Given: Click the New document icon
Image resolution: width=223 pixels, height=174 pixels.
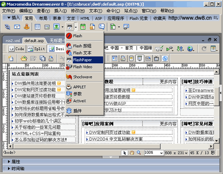Looking at the screenshot, I should pyautogui.click(x=11, y=59).
